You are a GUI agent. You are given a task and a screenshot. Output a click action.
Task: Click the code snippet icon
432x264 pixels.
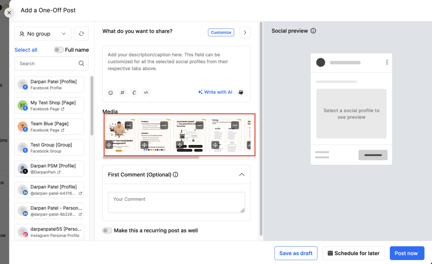click(x=146, y=92)
